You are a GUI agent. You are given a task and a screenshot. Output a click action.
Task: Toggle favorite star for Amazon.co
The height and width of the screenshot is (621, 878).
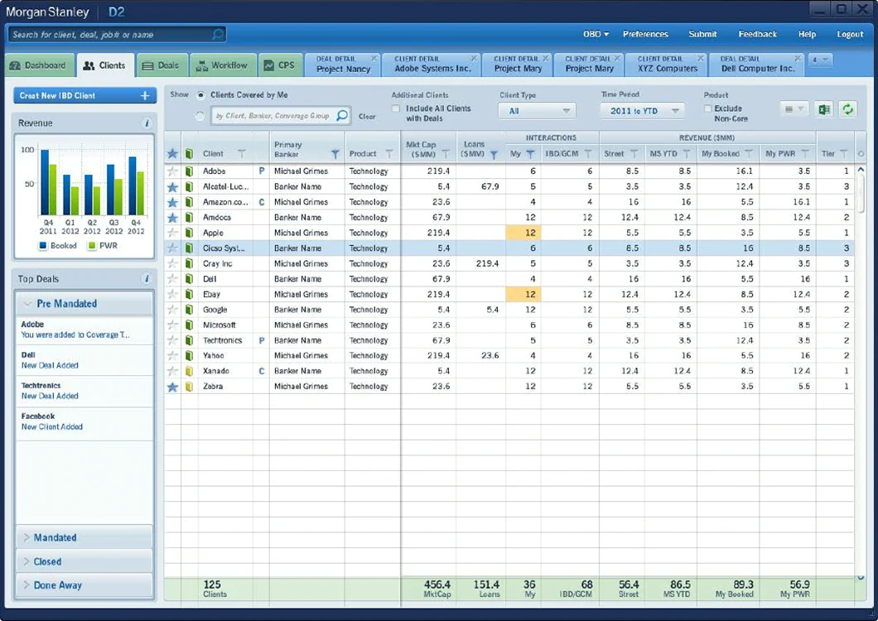click(x=172, y=202)
